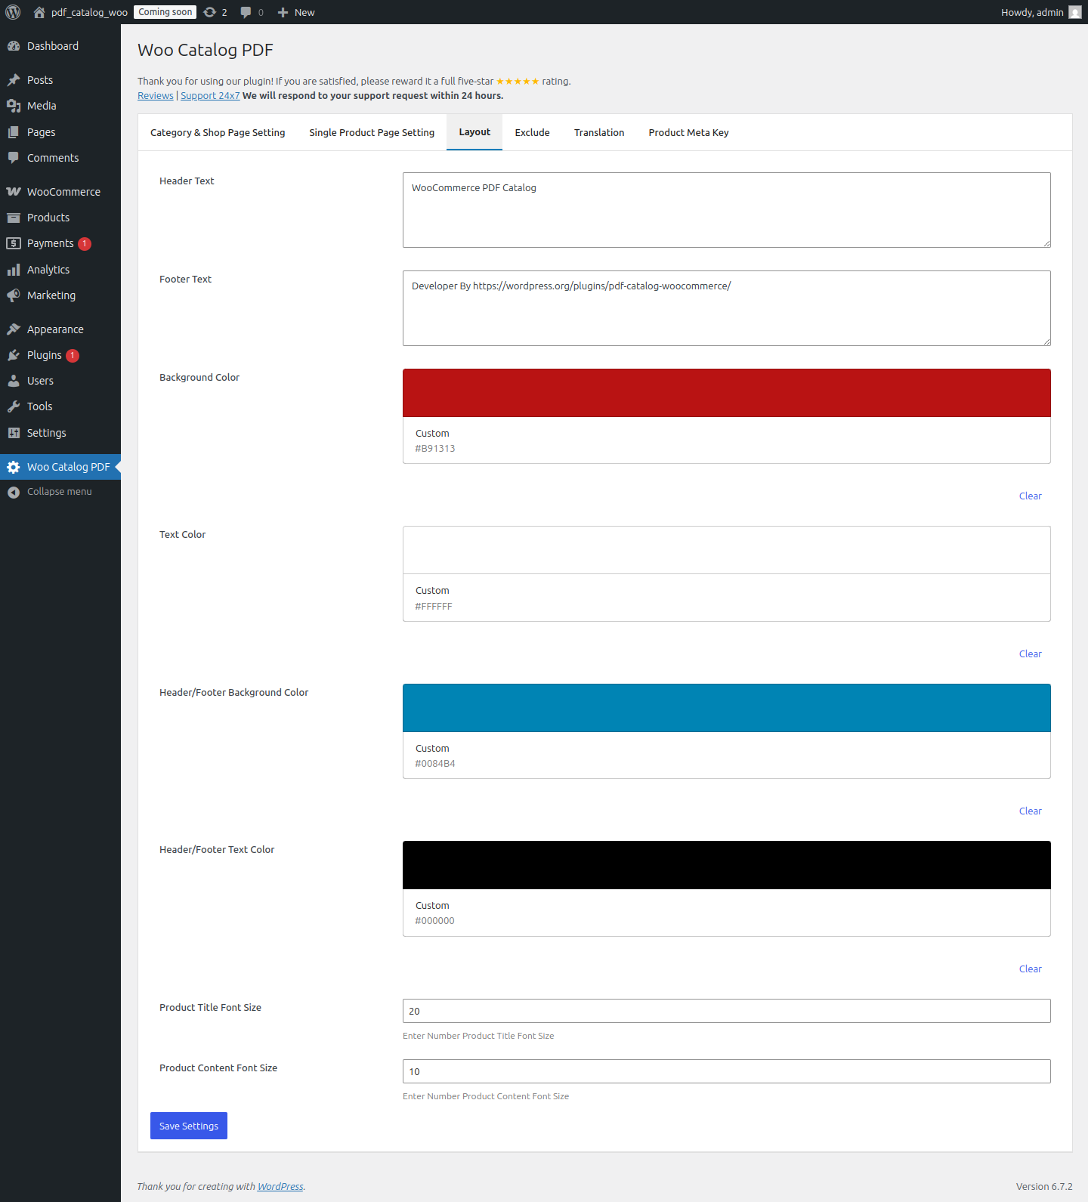Go to the Translation tab
Viewport: 1088px width, 1202px height.
point(599,132)
